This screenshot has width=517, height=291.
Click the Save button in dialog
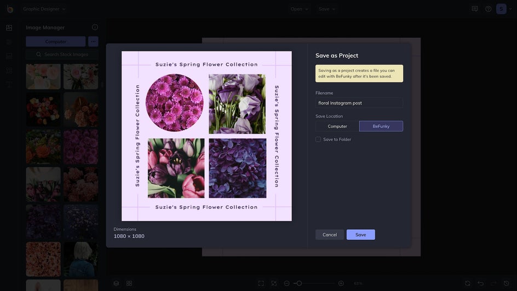tap(361, 235)
